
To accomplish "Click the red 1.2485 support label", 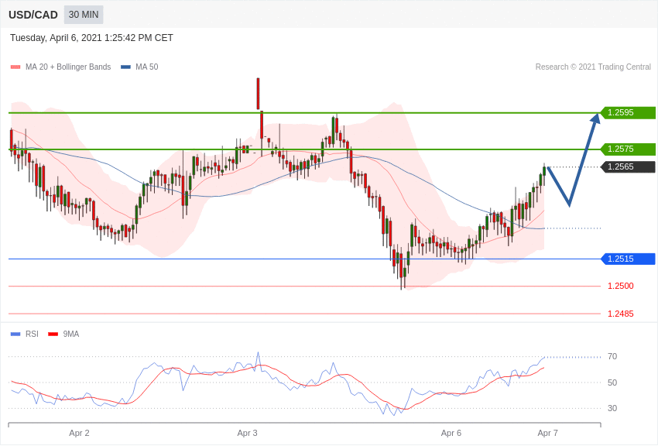I will (x=621, y=314).
